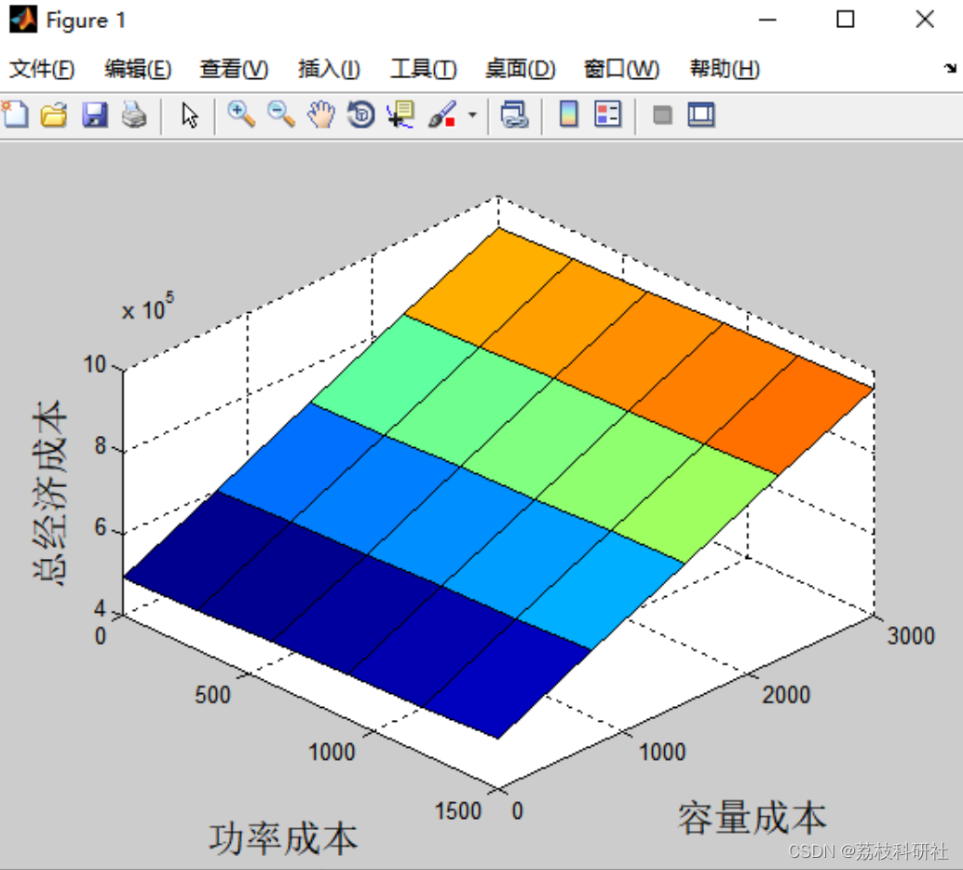The width and height of the screenshot is (963, 870).
Task: Select the Zoom In magnifier tool
Action: pyautogui.click(x=241, y=115)
